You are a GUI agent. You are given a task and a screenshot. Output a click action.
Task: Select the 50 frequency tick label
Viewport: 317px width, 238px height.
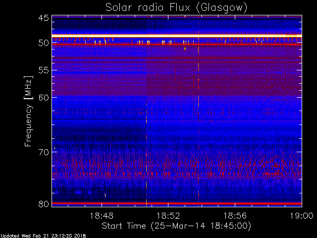coord(44,43)
